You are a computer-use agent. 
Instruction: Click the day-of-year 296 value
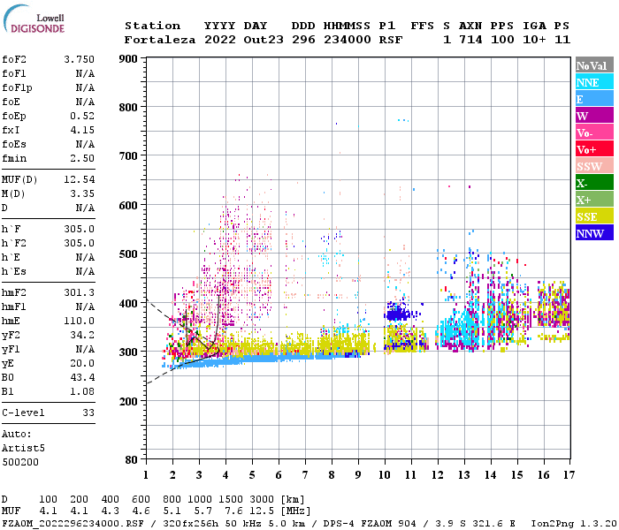[303, 40]
